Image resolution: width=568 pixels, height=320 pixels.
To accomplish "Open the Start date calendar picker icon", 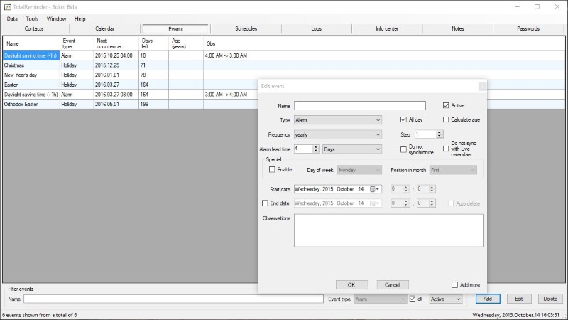I will pyautogui.click(x=374, y=189).
